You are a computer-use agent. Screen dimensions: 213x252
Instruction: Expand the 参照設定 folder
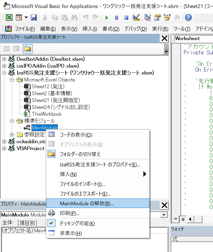[12, 135]
